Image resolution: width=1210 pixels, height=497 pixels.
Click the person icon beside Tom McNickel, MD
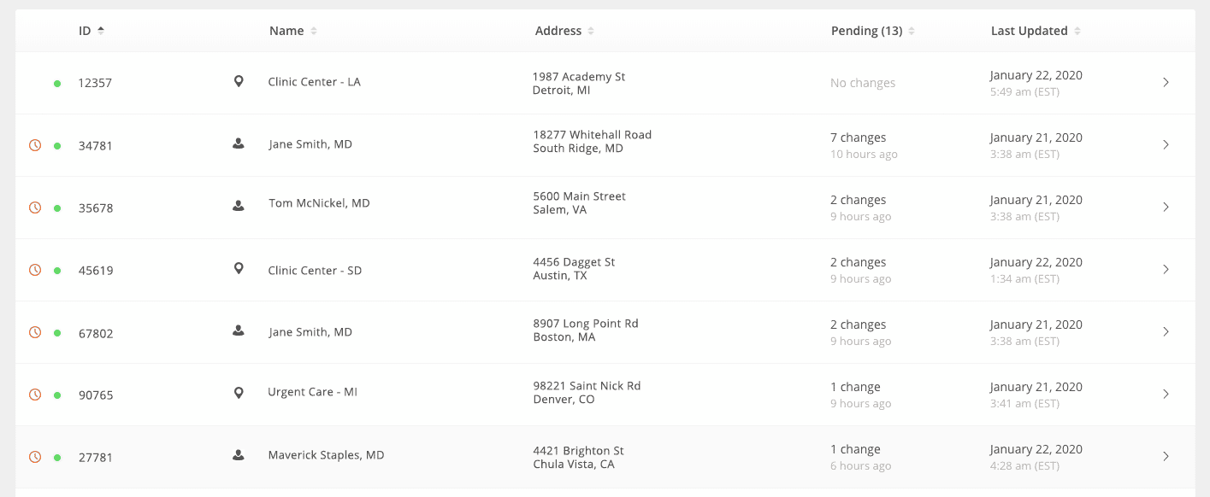[239, 205]
